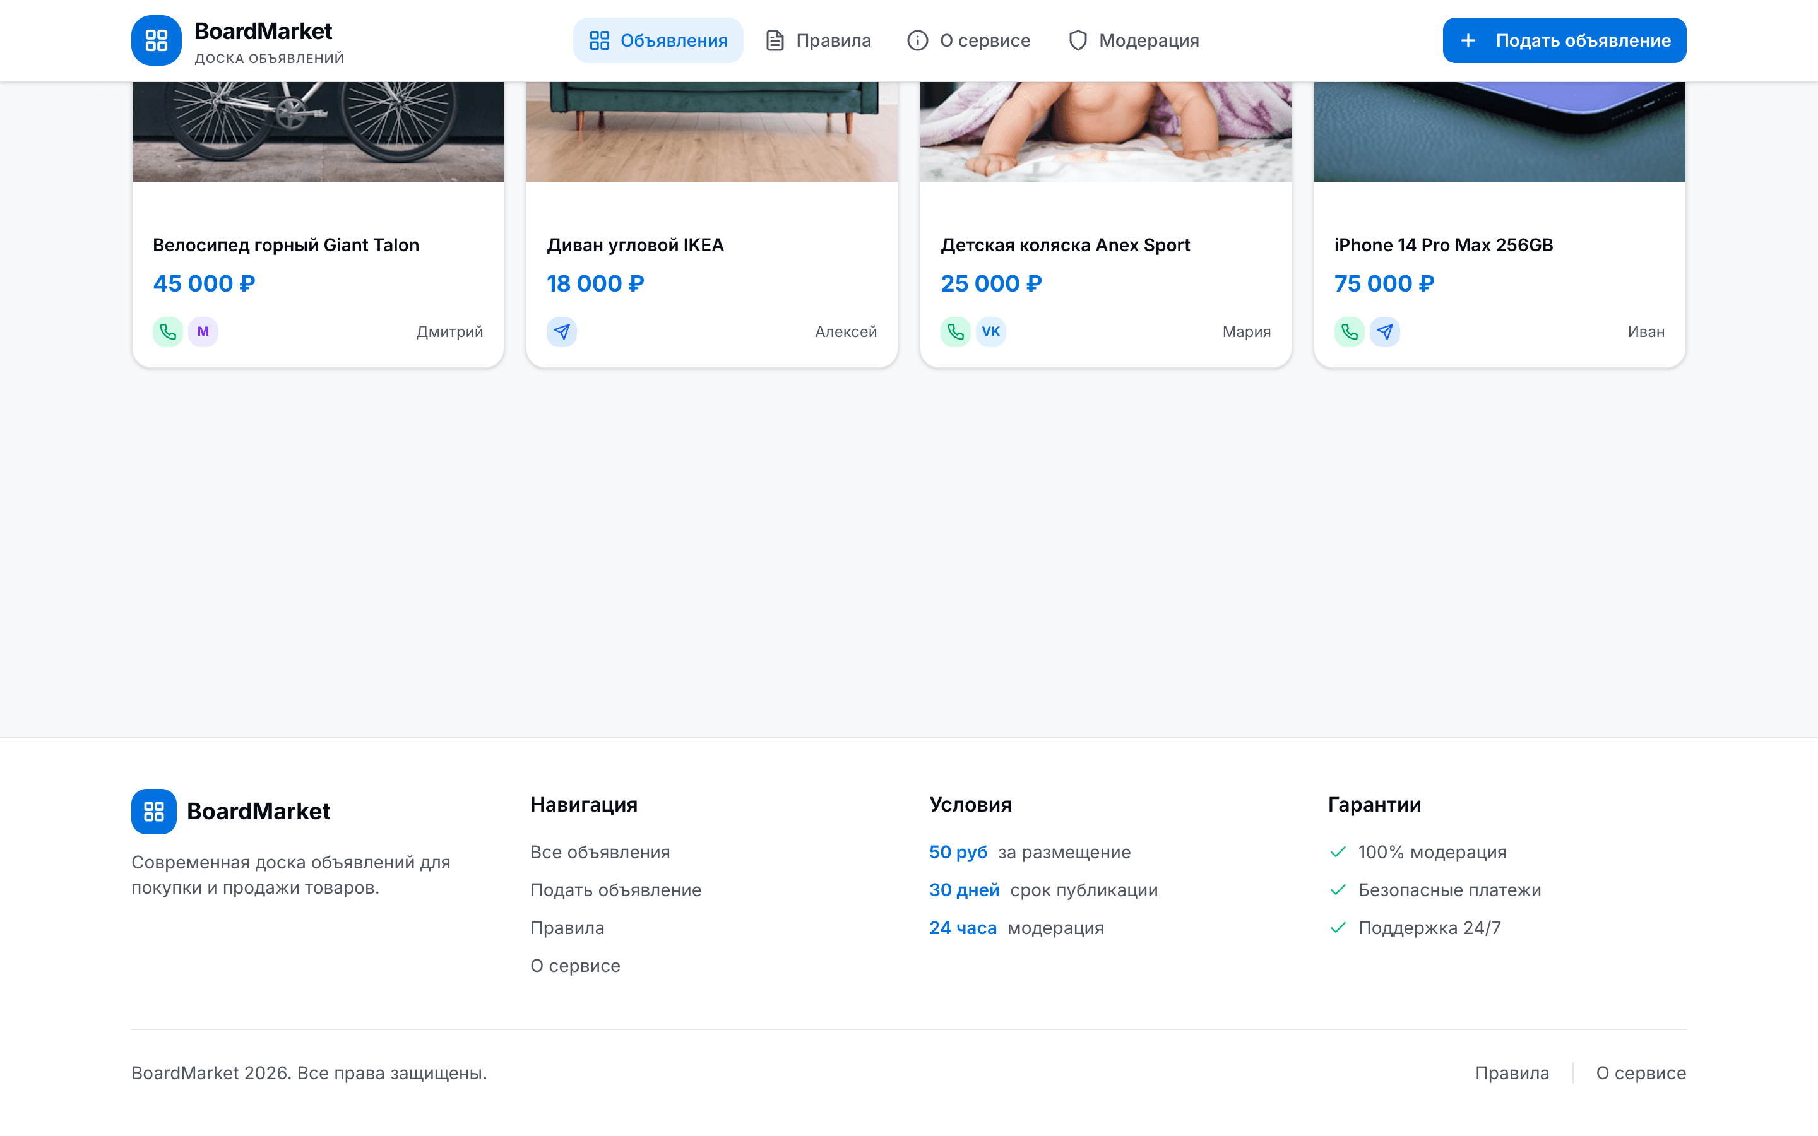Screen dimensions: 1818x1136
Task: Open Диван угловой IKEA title
Action: (635, 245)
